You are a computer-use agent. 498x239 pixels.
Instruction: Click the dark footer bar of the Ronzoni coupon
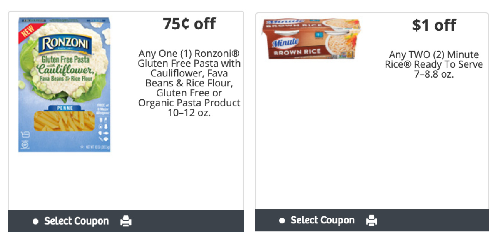coord(183,221)
